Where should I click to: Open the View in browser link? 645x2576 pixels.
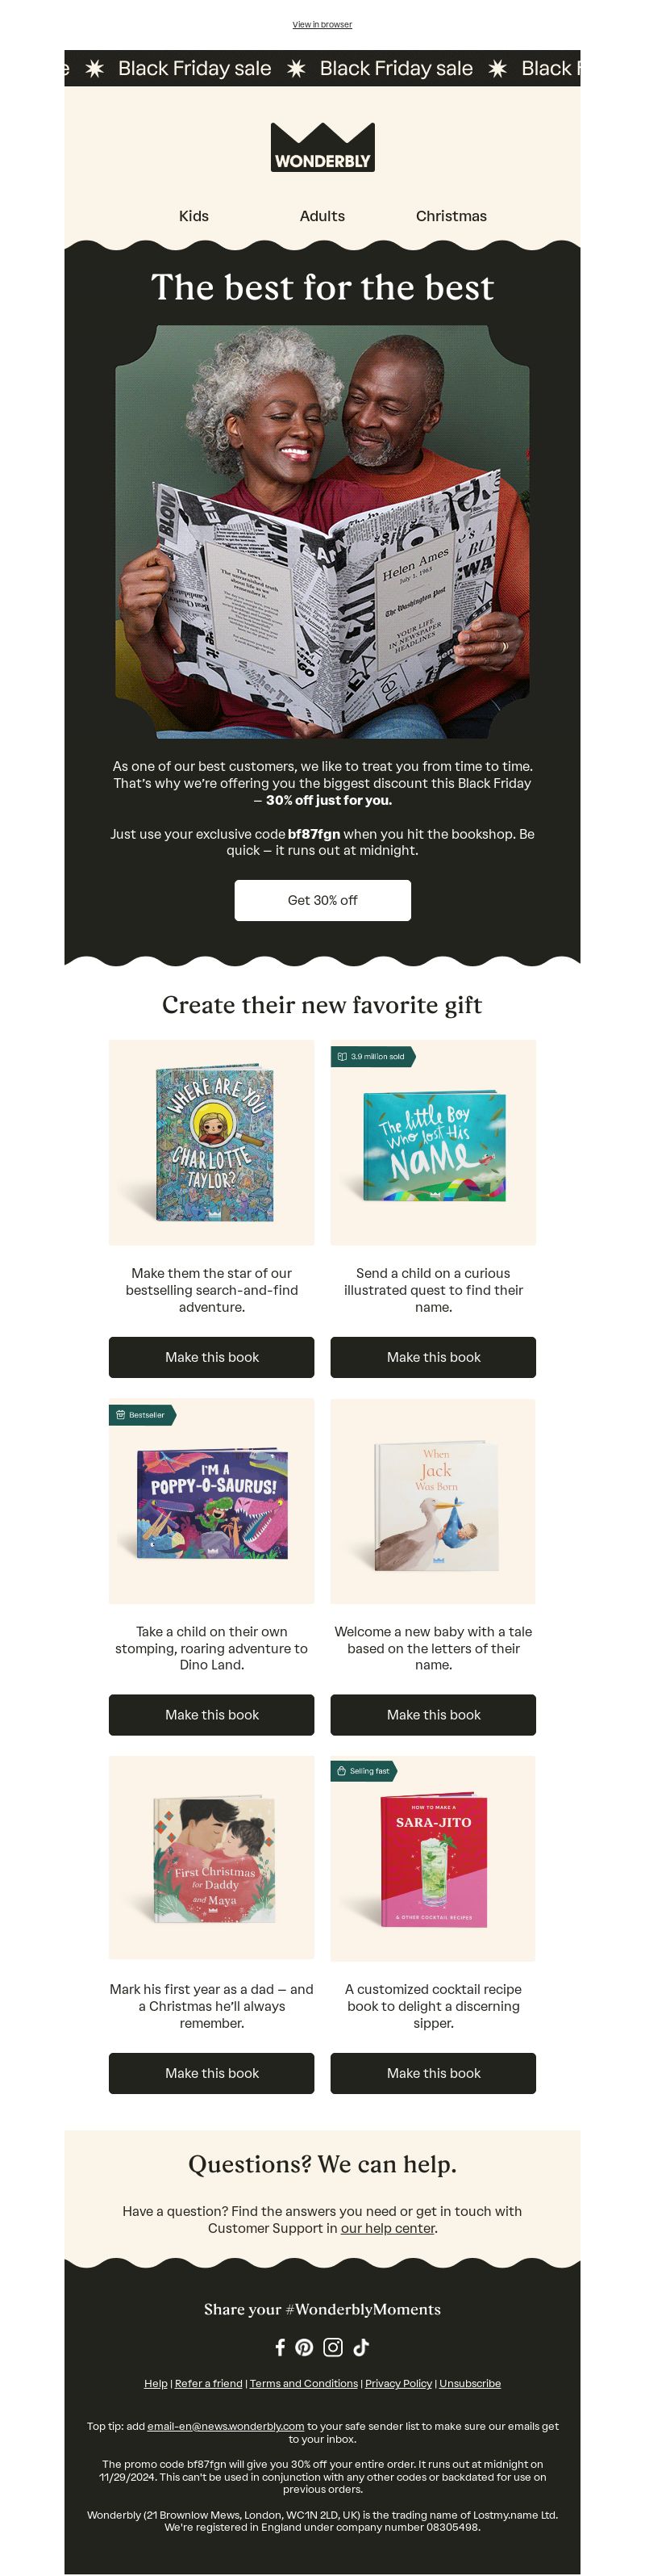[x=322, y=24]
